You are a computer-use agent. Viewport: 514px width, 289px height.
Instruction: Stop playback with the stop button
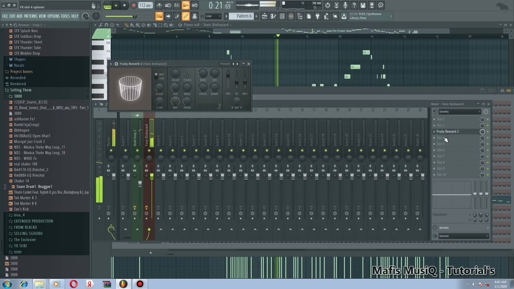[x=124, y=6]
